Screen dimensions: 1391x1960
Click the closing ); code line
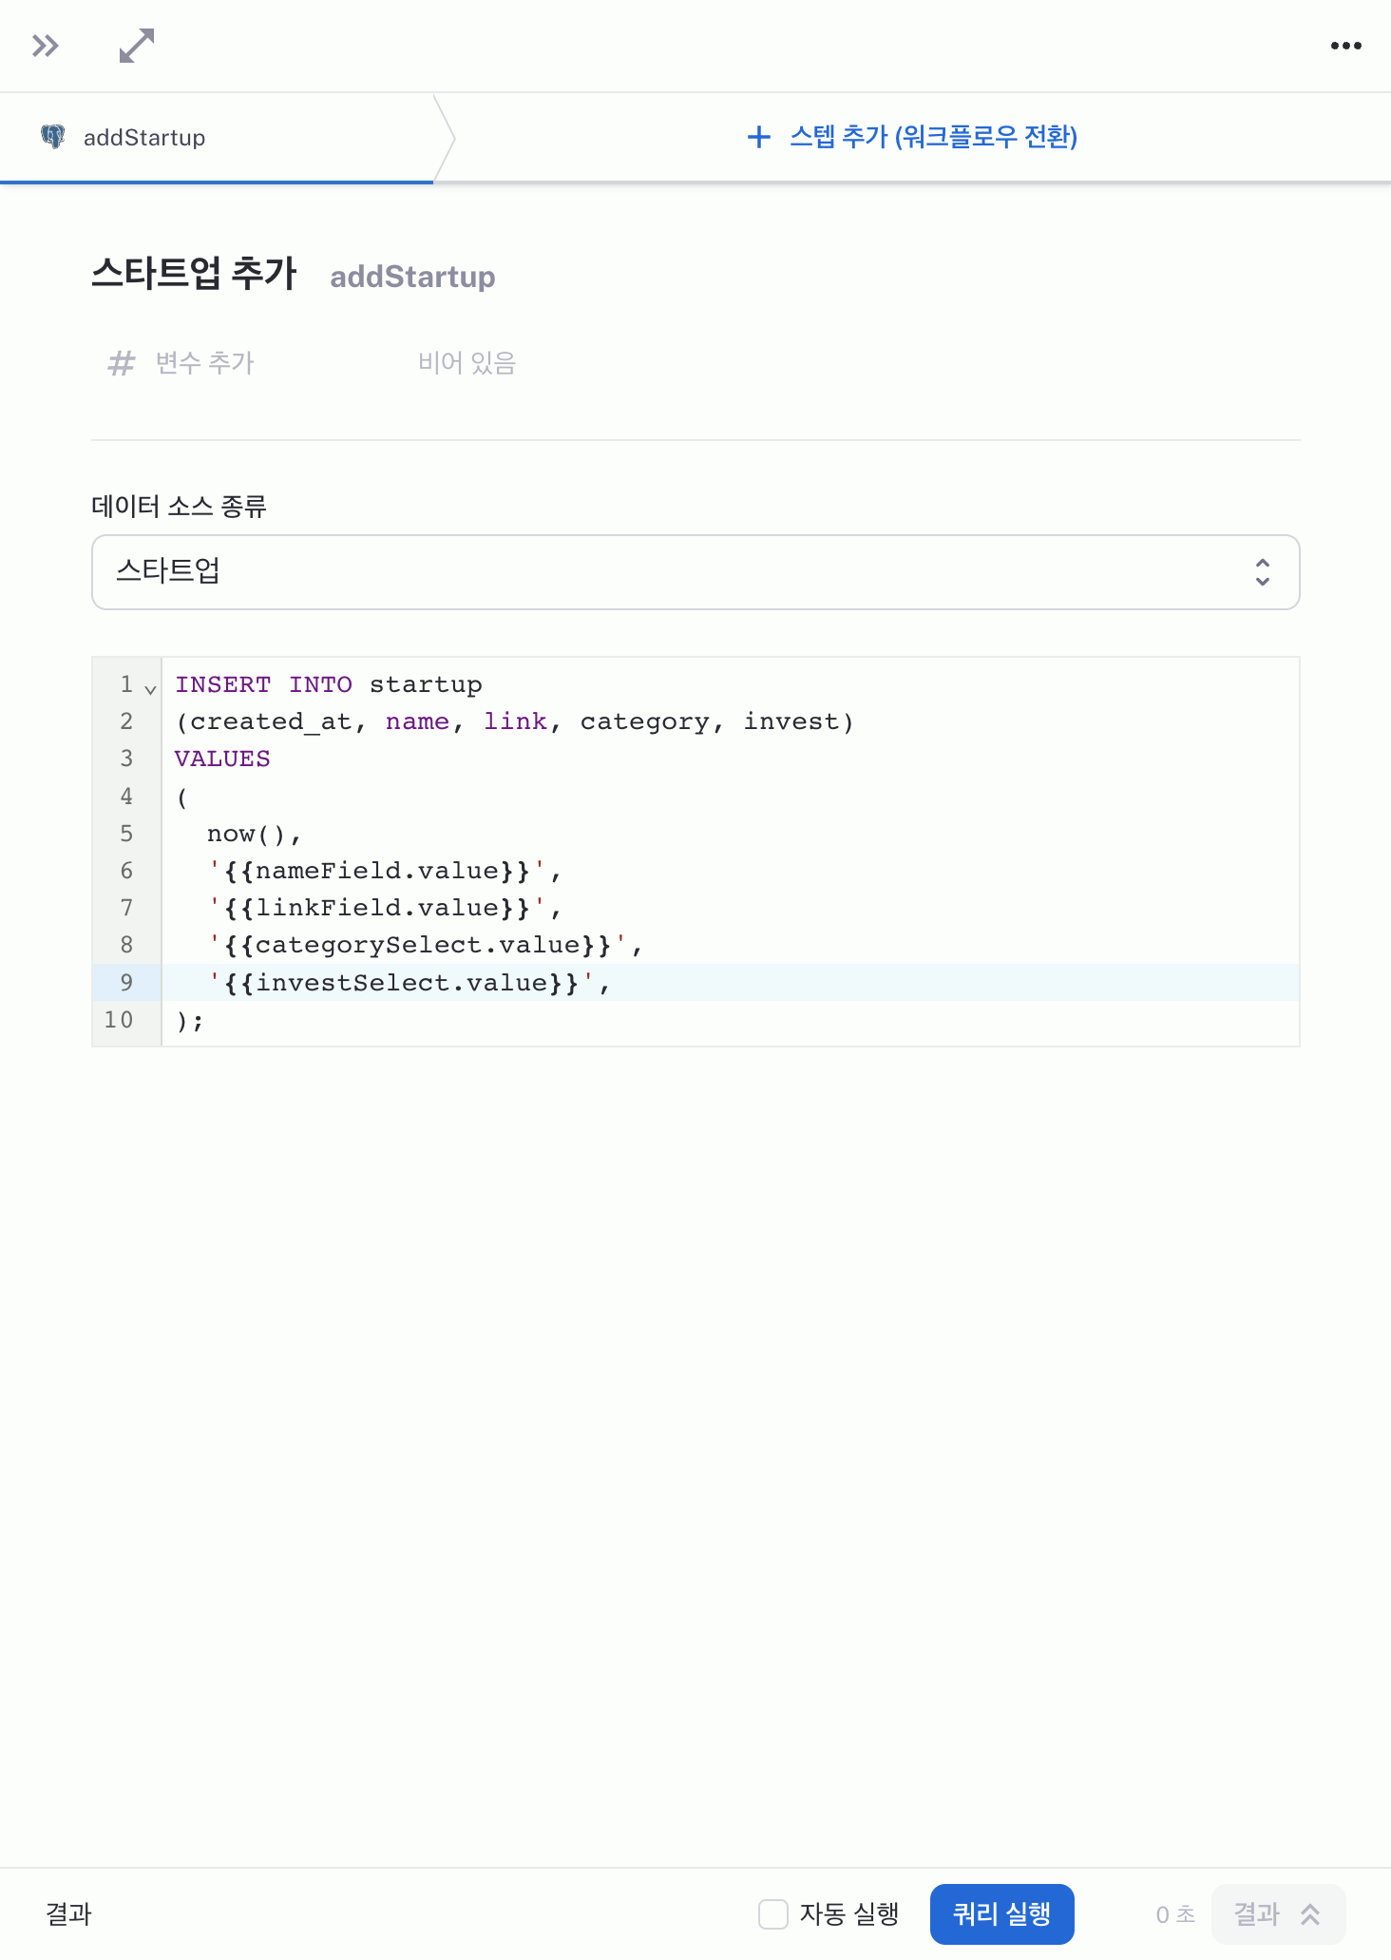[x=190, y=1021]
